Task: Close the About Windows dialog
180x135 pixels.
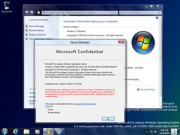Action: click(121, 42)
